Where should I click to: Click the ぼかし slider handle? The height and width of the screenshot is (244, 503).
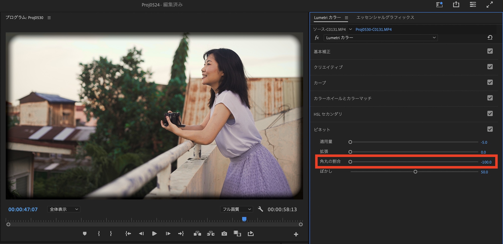pos(415,172)
